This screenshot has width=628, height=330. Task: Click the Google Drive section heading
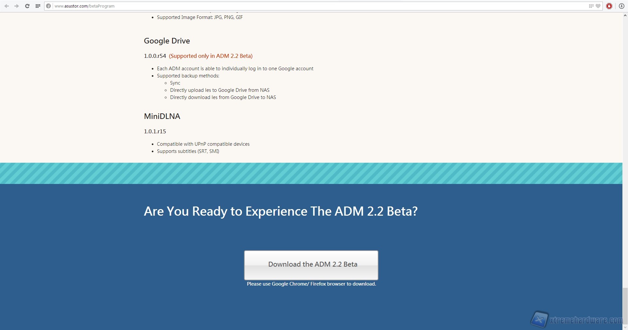click(x=167, y=41)
